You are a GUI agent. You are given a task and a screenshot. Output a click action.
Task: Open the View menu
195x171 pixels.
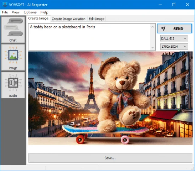[16, 12]
